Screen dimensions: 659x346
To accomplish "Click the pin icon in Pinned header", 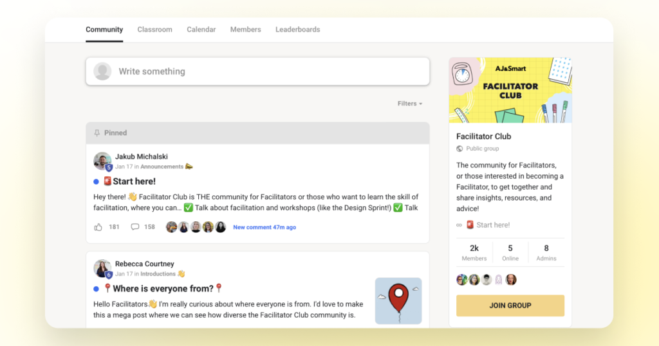I will coord(97,133).
